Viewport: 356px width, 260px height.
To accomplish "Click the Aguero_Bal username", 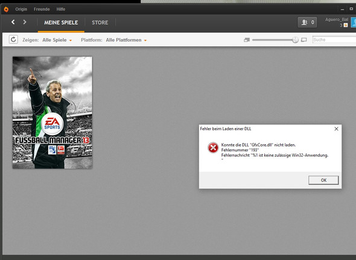I will 337,19.
